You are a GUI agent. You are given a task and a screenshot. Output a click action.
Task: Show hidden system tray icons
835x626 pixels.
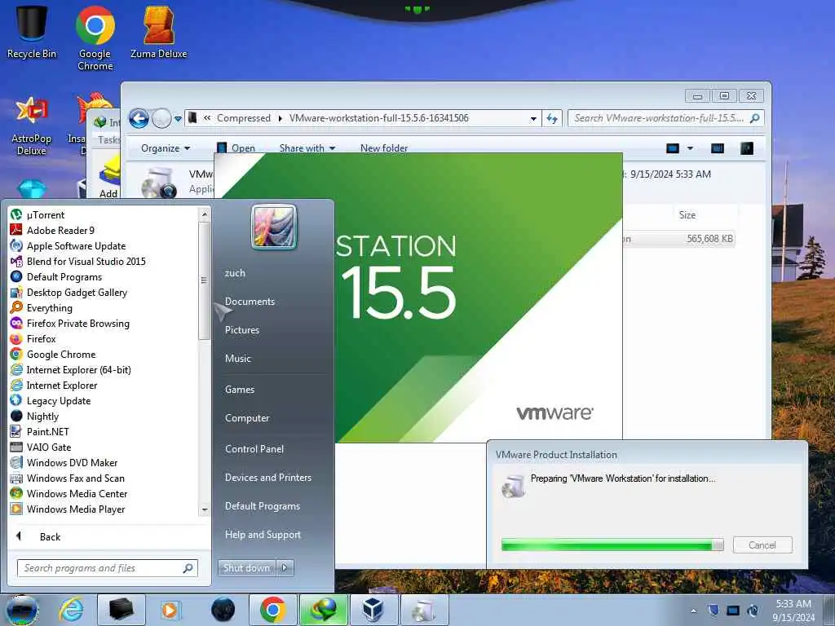coord(693,611)
